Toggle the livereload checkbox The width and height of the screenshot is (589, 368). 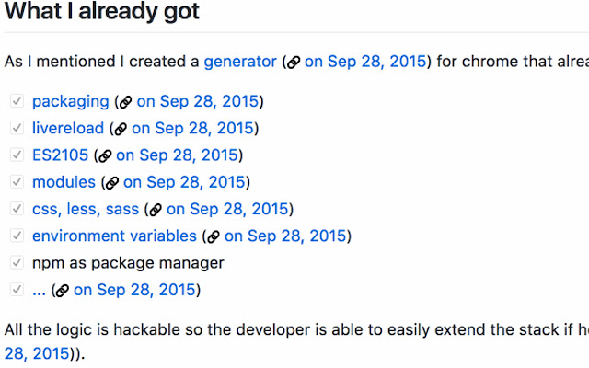pyautogui.click(x=17, y=128)
